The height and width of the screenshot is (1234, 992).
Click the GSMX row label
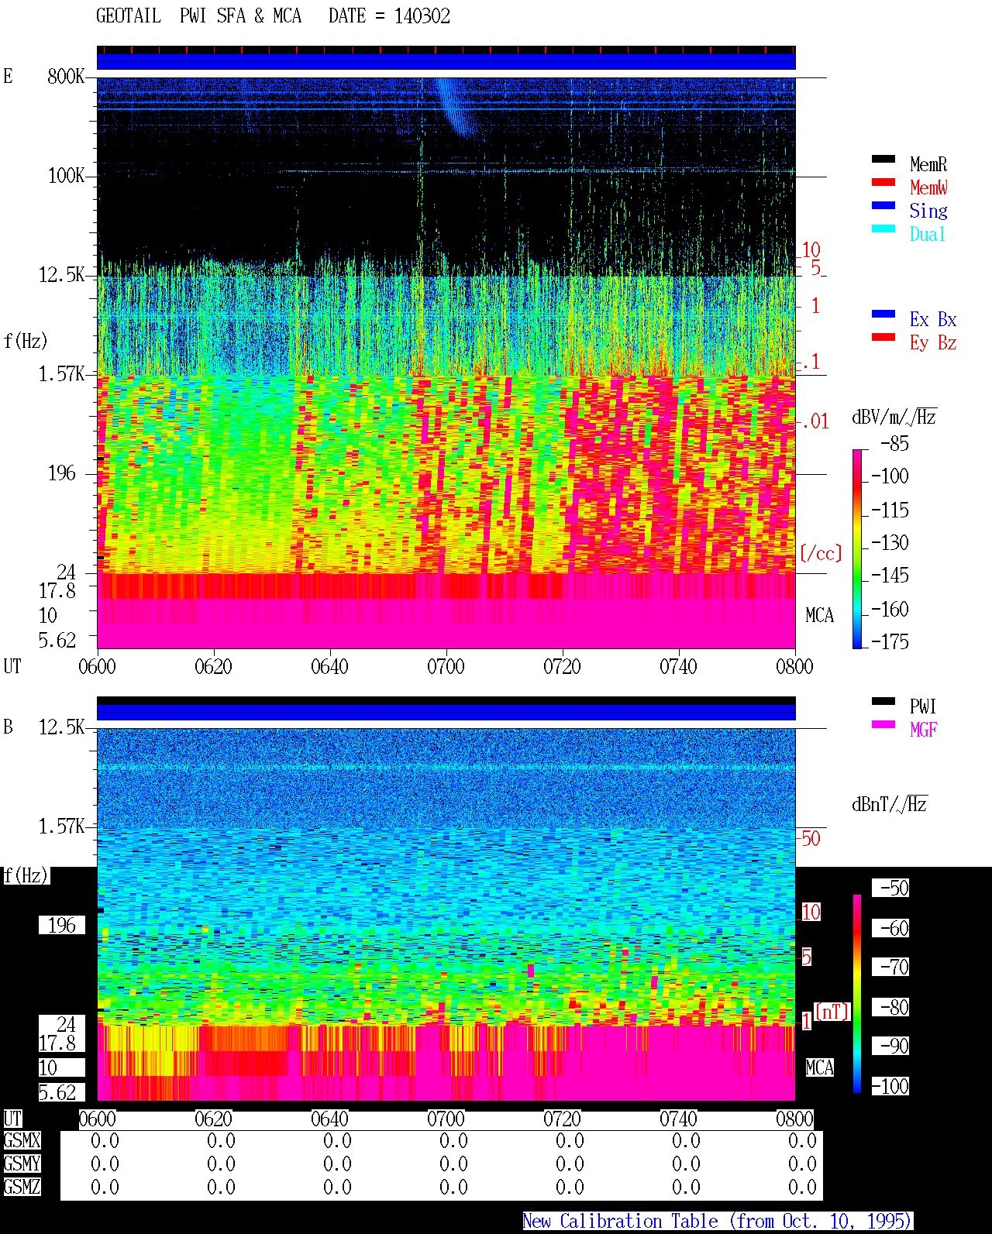(22, 1140)
